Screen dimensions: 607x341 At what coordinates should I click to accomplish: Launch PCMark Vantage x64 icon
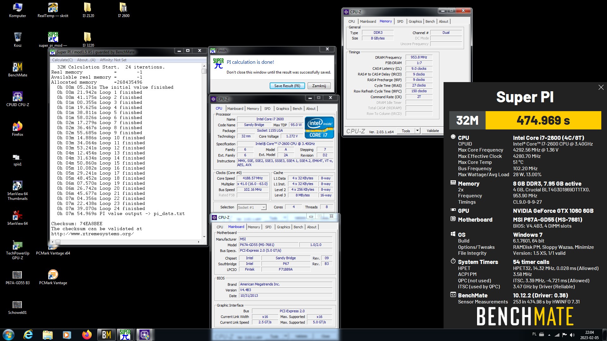pos(53,253)
